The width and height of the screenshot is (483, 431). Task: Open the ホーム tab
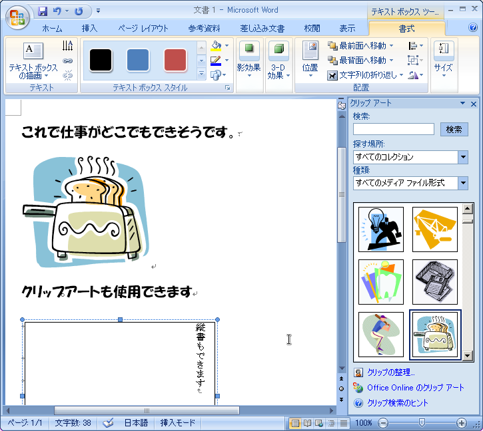52,29
